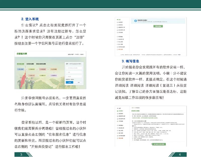Click the green confirm button below the registration notice text

tap(159, 144)
